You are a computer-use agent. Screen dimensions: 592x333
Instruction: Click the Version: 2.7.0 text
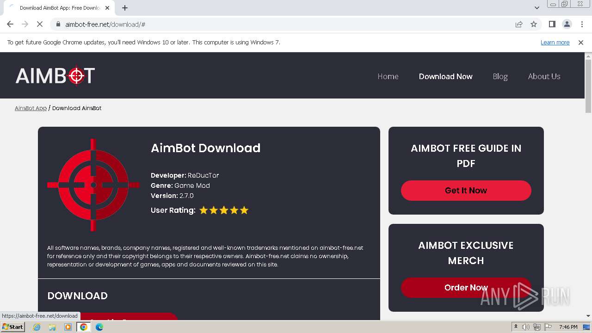click(172, 196)
